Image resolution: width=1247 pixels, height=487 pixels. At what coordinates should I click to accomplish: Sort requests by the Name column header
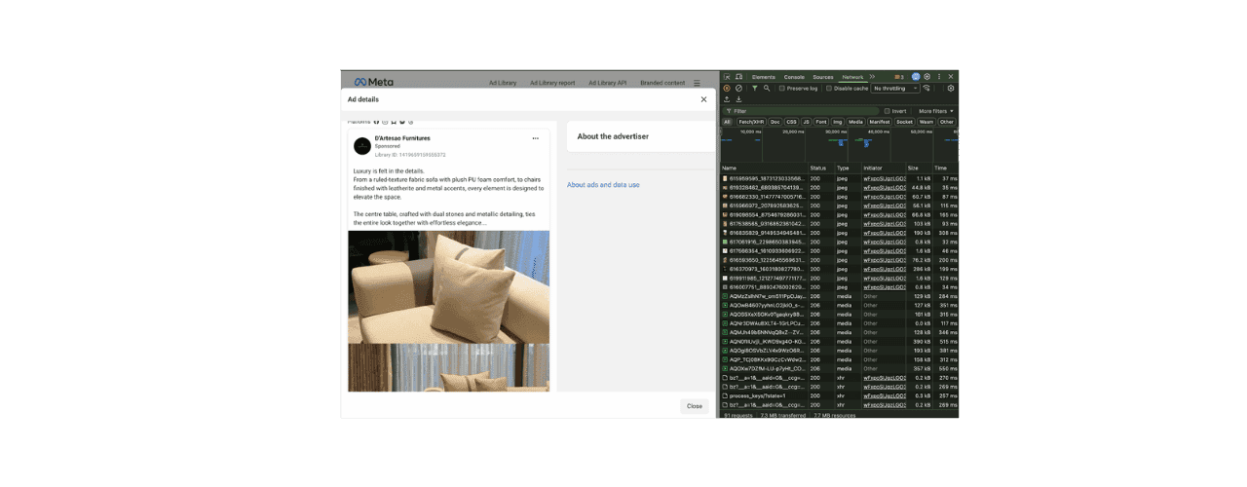pos(764,168)
